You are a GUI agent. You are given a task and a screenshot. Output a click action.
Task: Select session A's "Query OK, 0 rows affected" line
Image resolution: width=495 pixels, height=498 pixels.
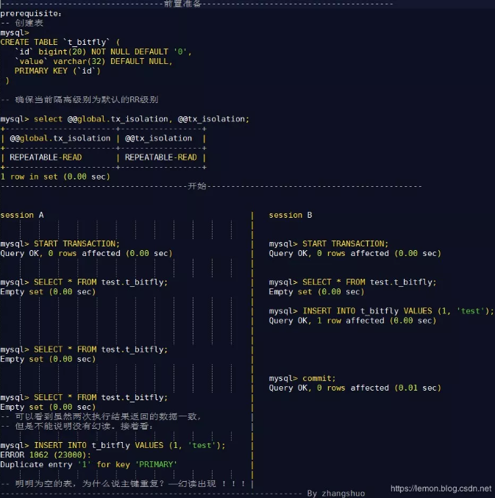[86, 254]
